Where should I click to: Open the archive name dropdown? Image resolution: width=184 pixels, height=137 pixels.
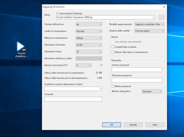(153, 18)
